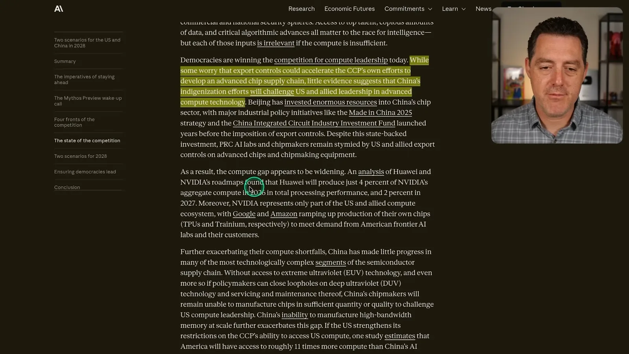Select The state of the competition section
Viewport: 629px width, 354px height.
(87, 140)
